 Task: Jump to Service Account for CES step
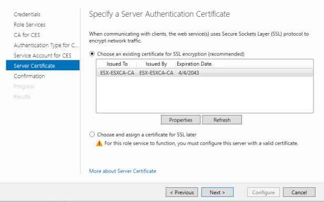coord(43,56)
